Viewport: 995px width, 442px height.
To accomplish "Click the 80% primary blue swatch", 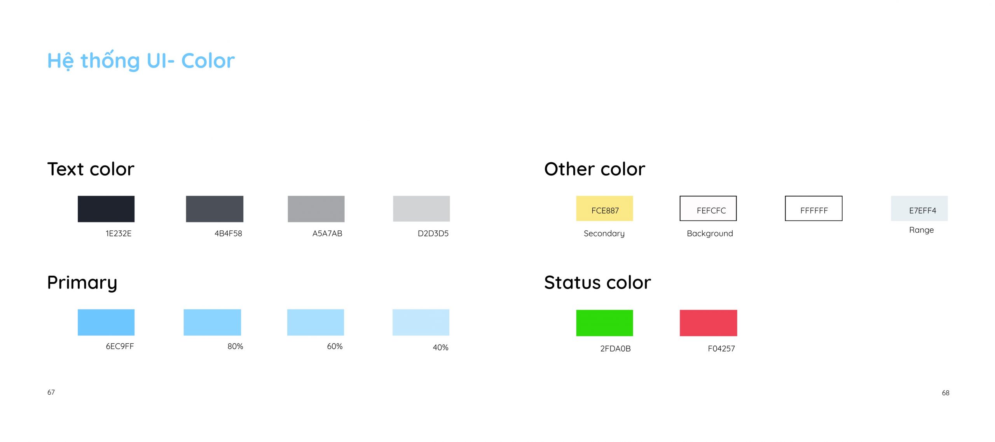I will 212,322.
